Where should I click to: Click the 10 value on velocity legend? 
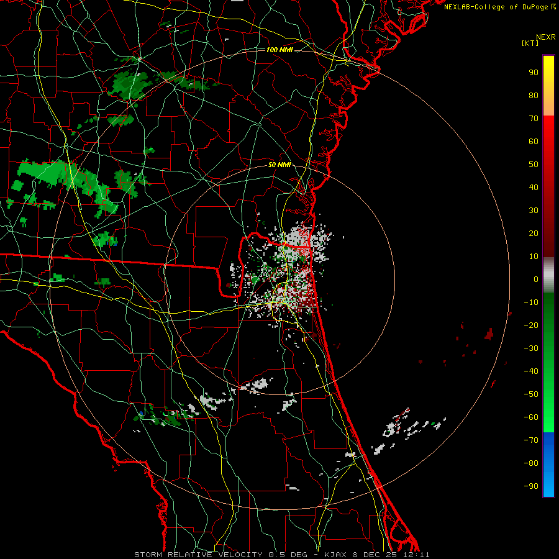coord(534,257)
